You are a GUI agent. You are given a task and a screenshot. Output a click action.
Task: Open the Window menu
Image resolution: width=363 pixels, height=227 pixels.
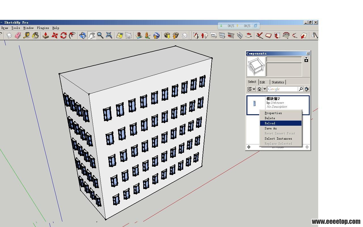(28, 28)
